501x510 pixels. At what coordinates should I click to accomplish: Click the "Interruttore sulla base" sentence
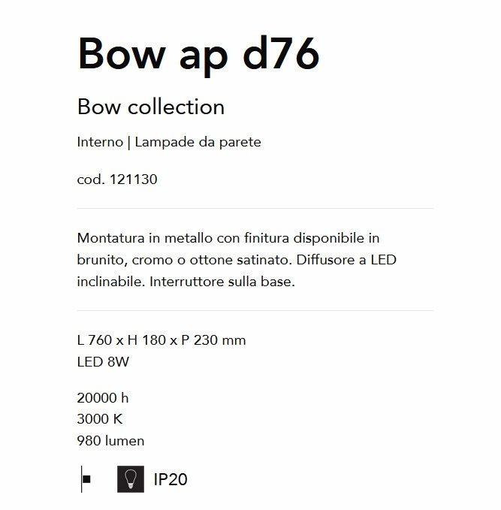coord(222,282)
